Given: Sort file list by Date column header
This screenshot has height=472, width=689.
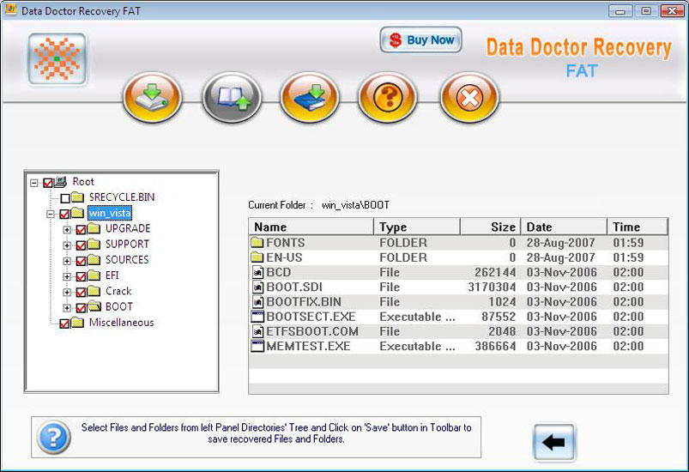Looking at the screenshot, I should [564, 227].
